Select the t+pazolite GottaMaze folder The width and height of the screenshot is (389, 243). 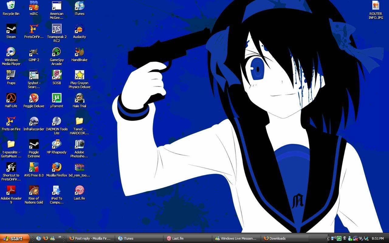point(11,149)
